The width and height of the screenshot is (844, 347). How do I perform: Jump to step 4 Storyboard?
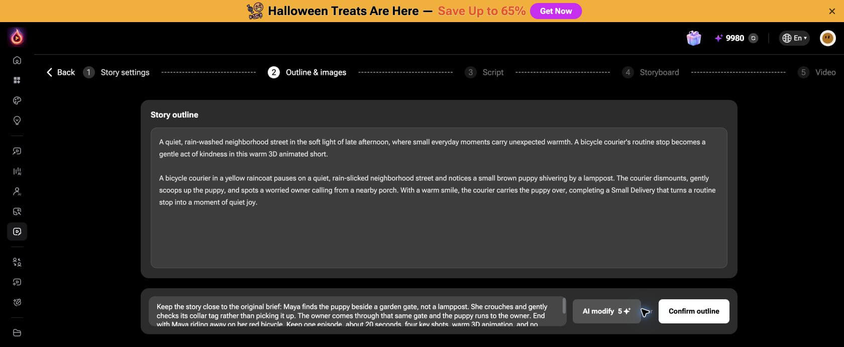(650, 72)
